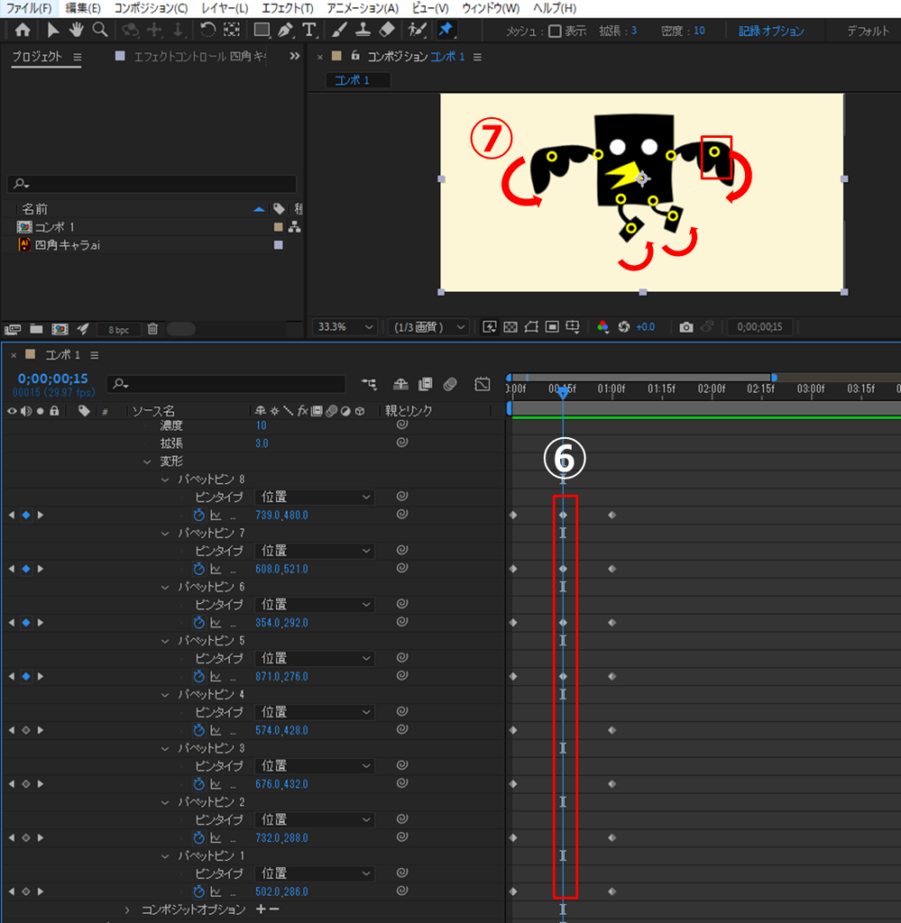901x923 pixels.
Task: Select the Hand tool
Action: 78,30
